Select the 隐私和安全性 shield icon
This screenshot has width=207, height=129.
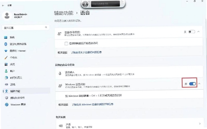tap(7, 98)
